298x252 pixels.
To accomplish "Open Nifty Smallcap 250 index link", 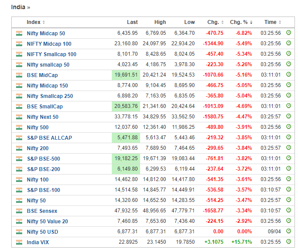I will click(50, 96).
